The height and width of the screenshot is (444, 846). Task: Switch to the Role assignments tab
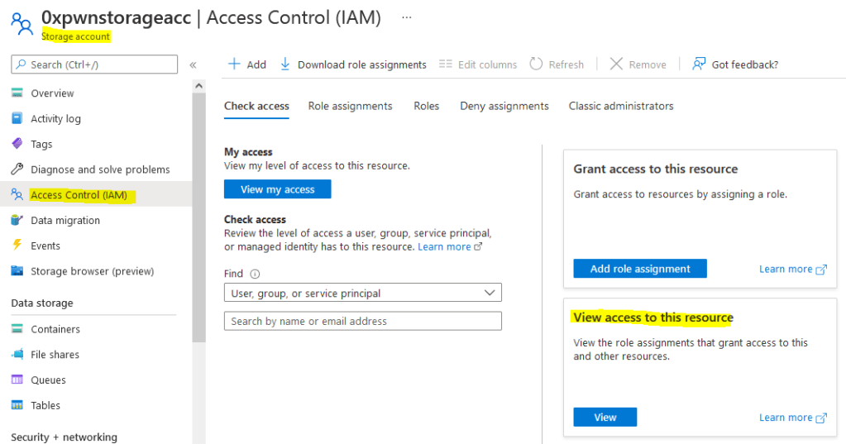[350, 106]
